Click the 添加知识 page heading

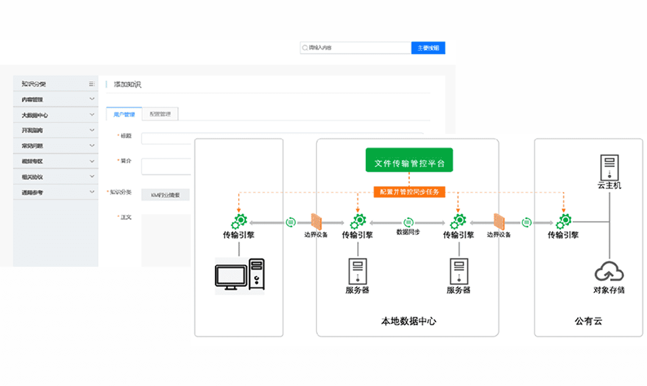(x=127, y=84)
